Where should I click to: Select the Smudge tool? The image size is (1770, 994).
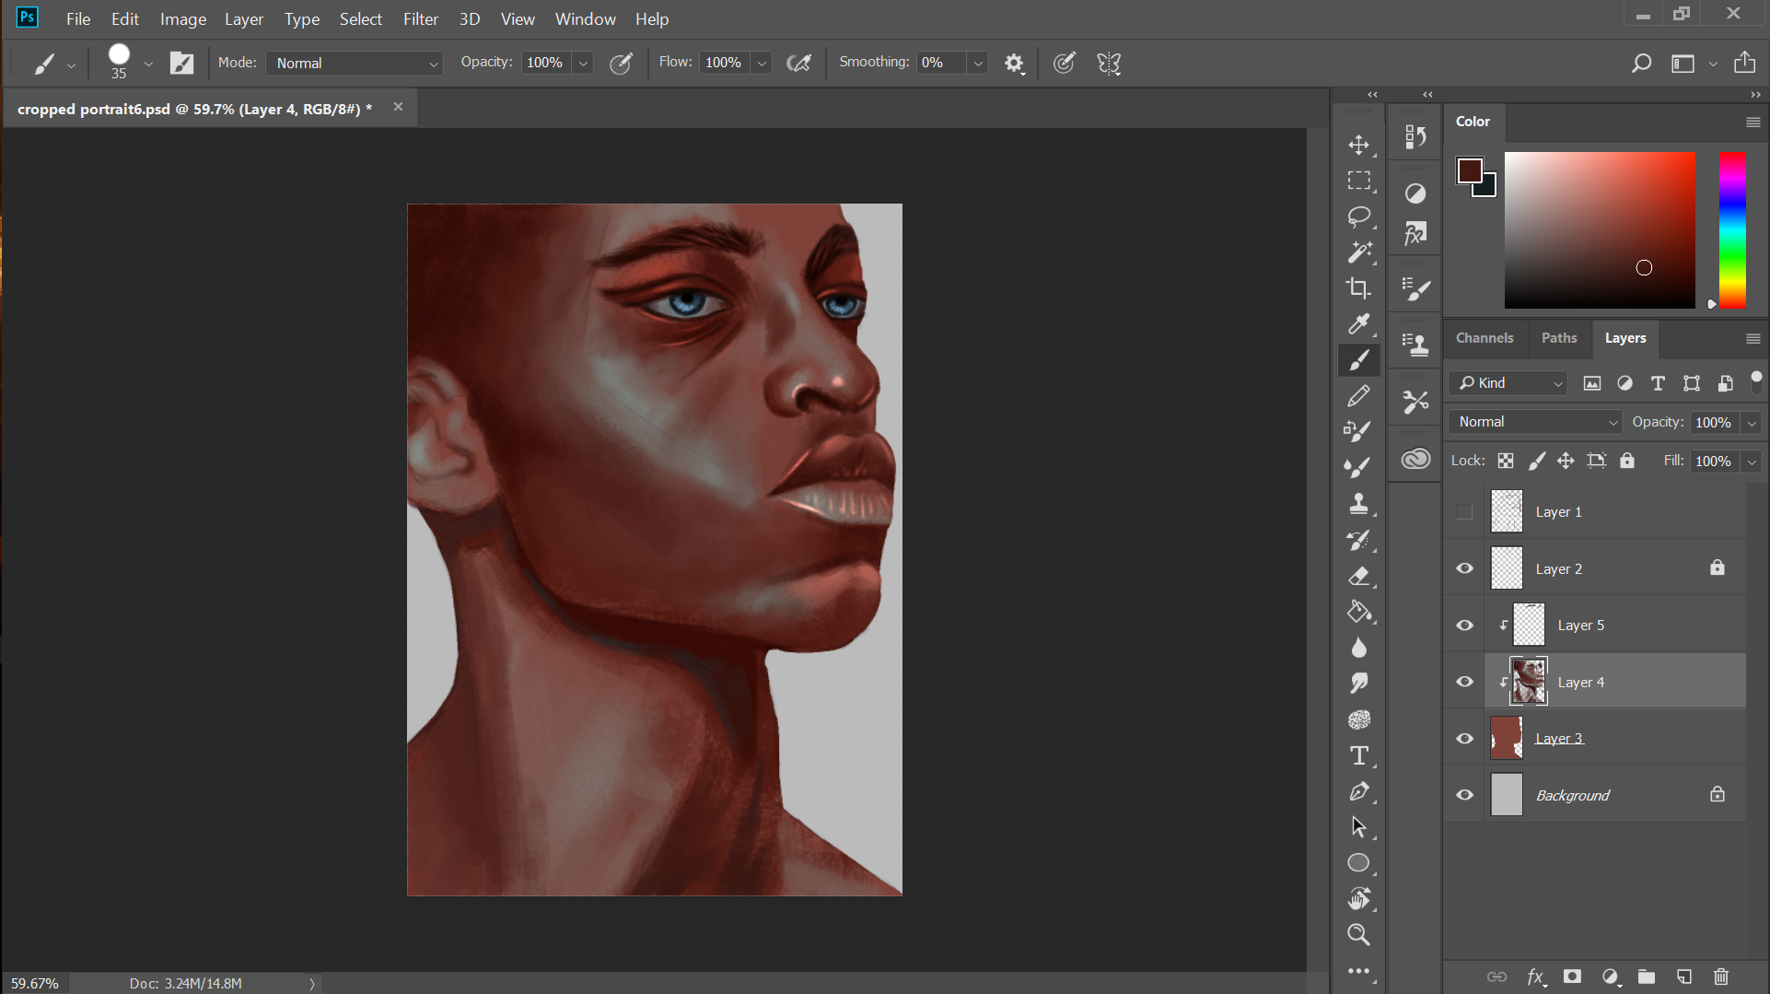click(1358, 684)
